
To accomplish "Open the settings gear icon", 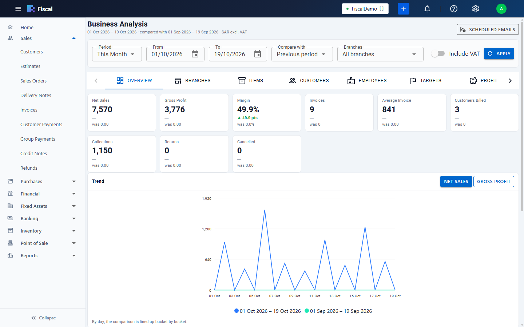I will (476, 9).
